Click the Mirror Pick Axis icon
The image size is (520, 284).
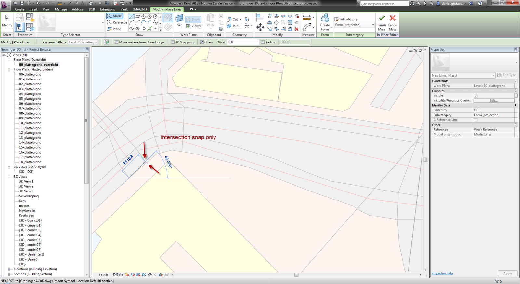pos(269,16)
